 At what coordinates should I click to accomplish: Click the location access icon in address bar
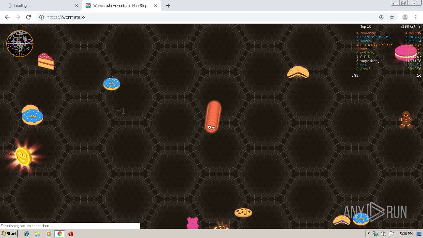381,17
